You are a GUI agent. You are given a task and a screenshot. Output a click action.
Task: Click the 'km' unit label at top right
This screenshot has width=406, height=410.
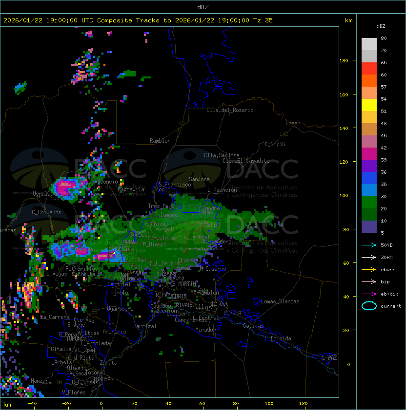click(x=348, y=20)
